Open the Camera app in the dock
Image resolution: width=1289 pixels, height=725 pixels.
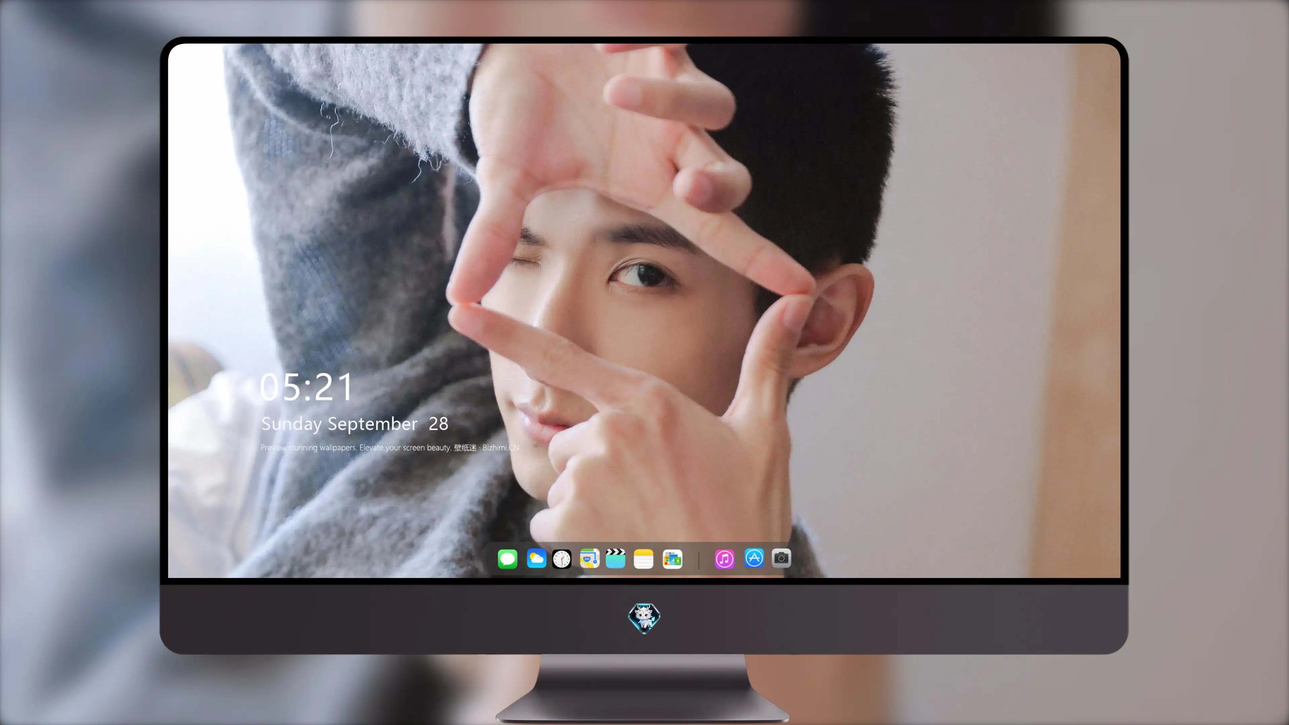pyautogui.click(x=781, y=558)
